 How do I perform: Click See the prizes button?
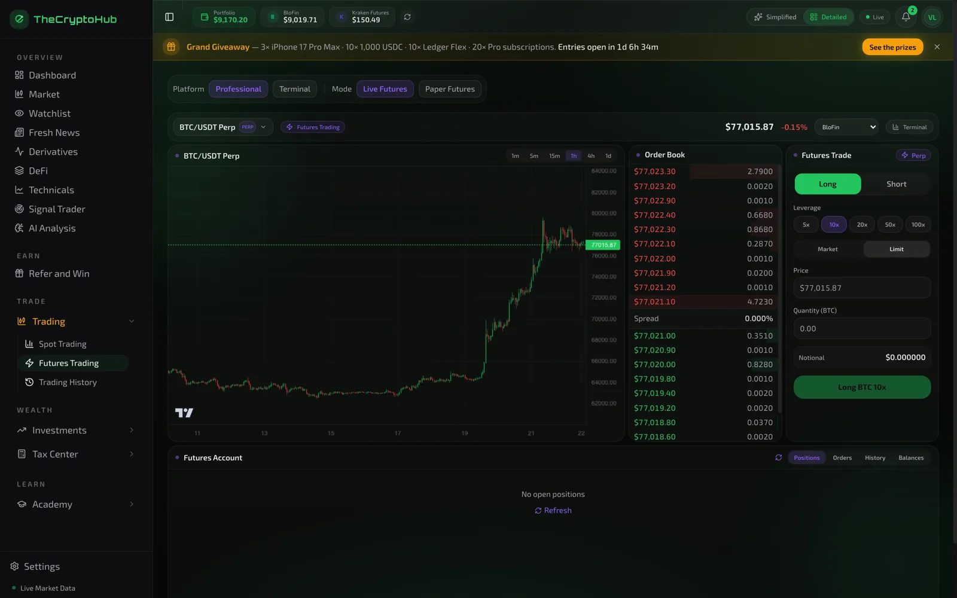pos(892,47)
